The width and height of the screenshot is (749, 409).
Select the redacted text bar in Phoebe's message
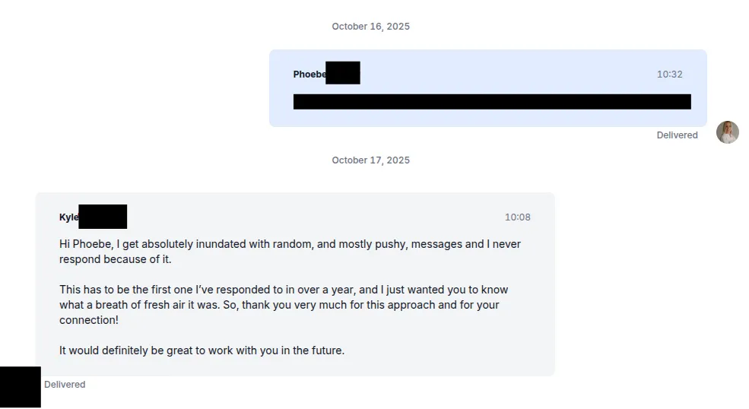(x=492, y=102)
